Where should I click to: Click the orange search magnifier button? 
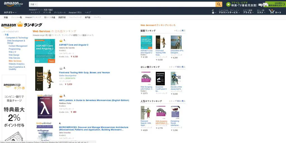tap(219, 4)
